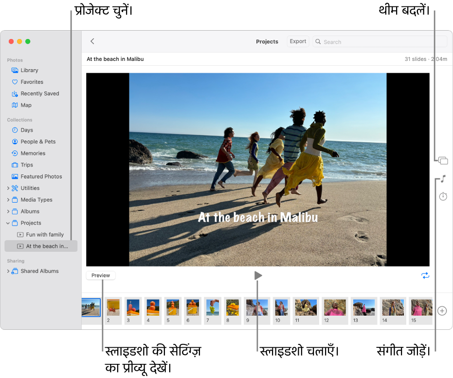Click the Fun with family slideshow icon

pos(20,235)
